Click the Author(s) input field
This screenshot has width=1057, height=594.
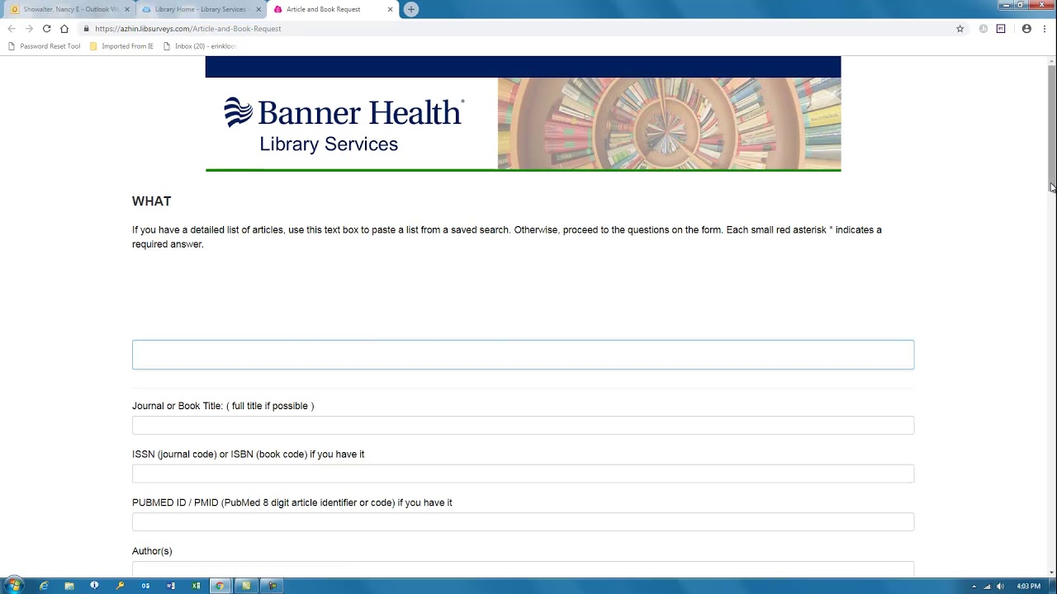[523, 568]
